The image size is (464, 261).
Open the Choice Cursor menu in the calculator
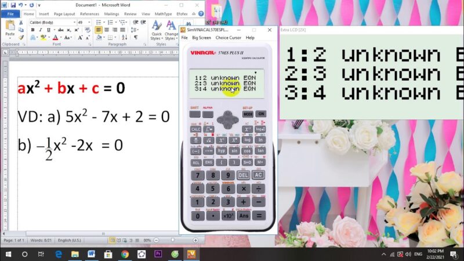tap(228, 38)
